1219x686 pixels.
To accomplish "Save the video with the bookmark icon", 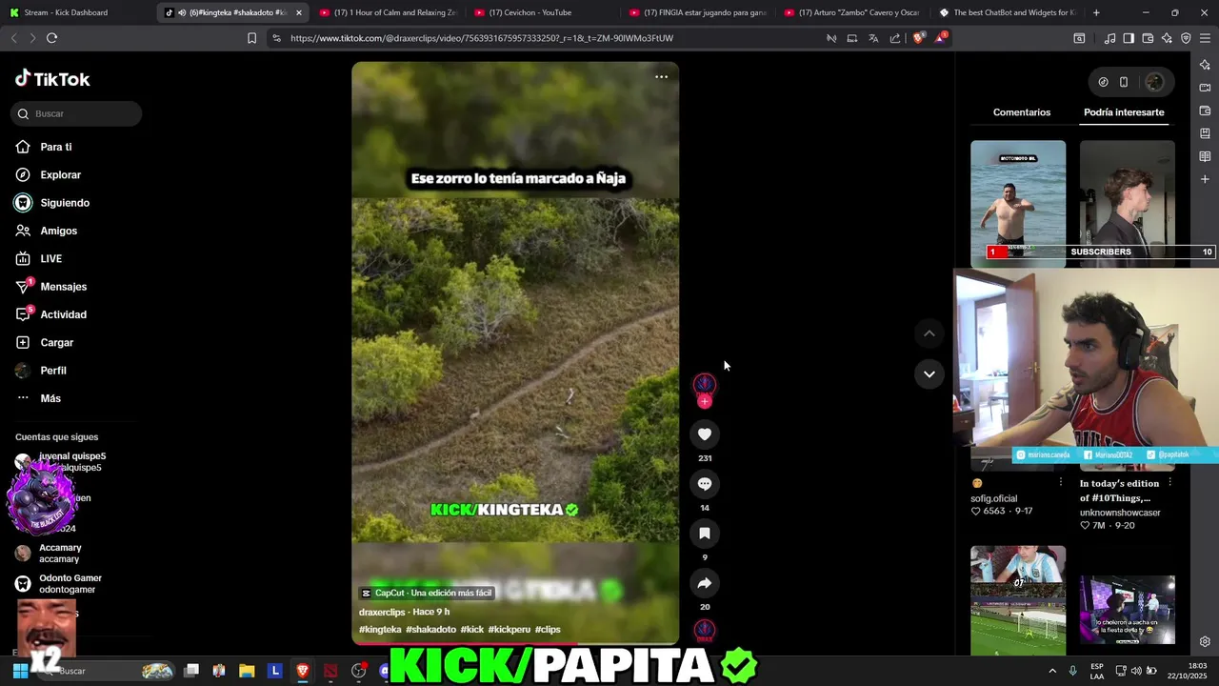I will coord(705,534).
